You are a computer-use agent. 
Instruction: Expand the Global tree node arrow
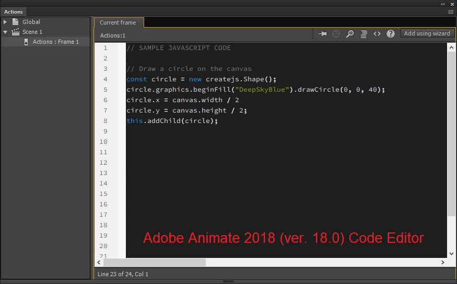point(5,22)
